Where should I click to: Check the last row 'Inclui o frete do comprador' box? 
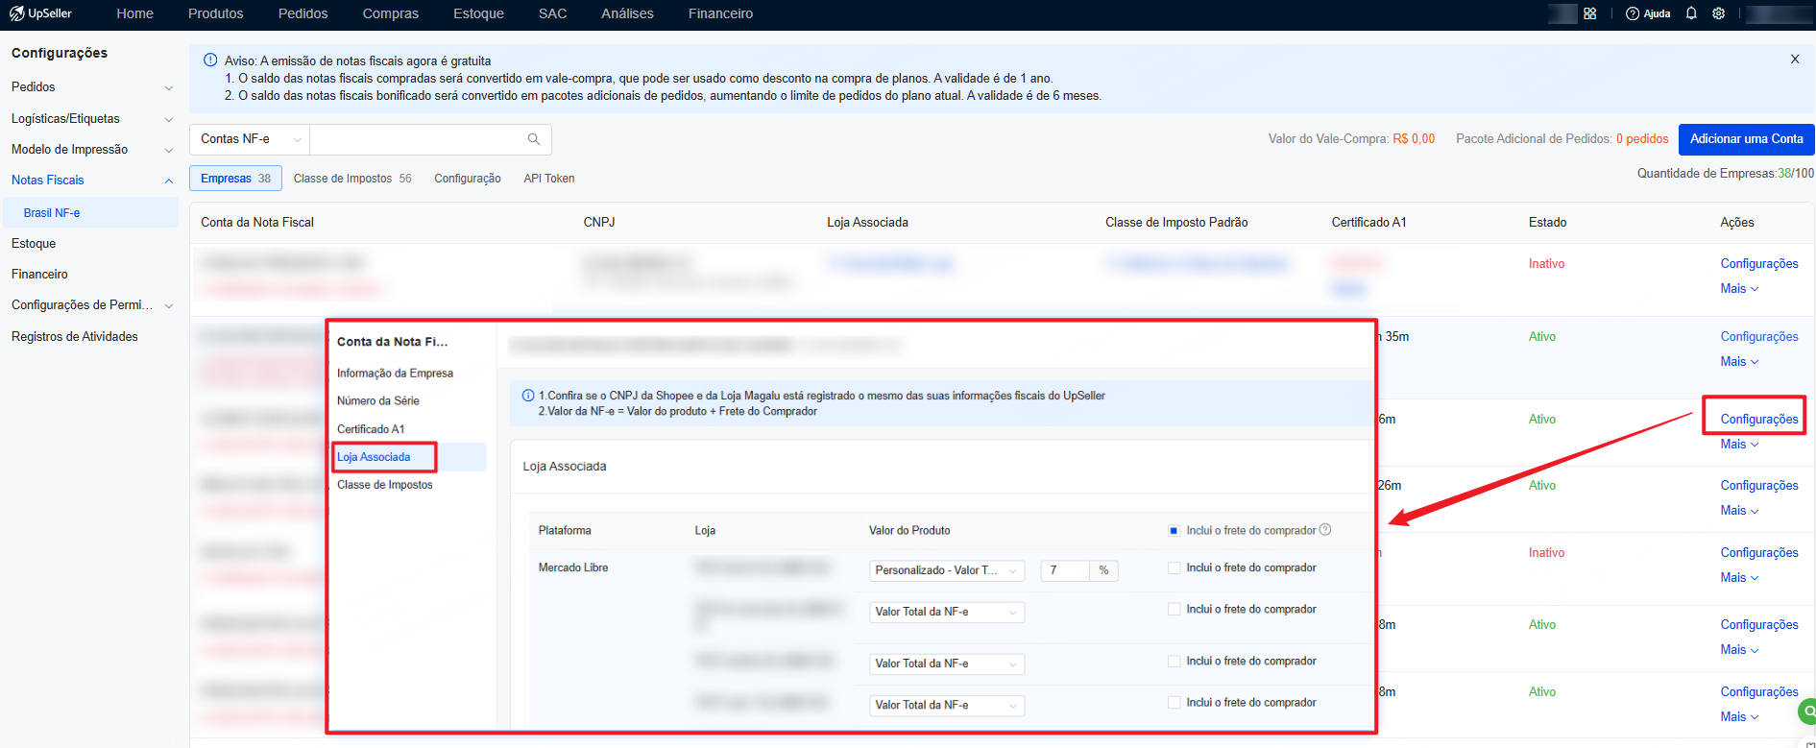click(1174, 703)
